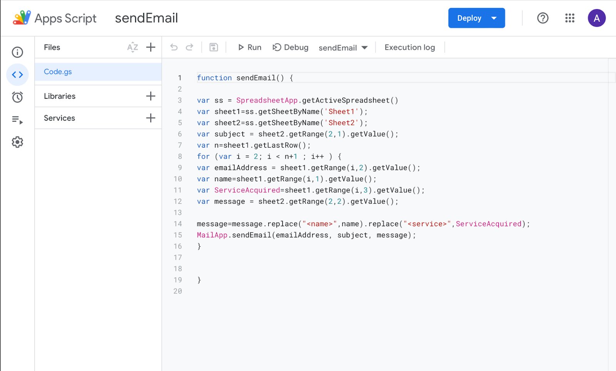View the project Executions list
Viewport: 616px width, 371px height.
click(x=17, y=119)
